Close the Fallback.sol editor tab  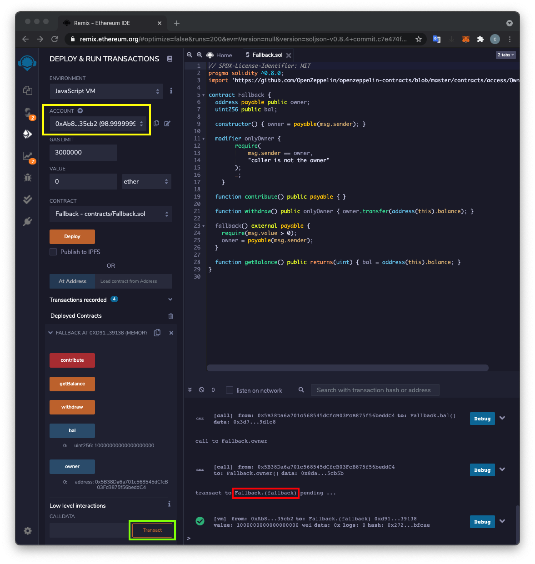(289, 55)
